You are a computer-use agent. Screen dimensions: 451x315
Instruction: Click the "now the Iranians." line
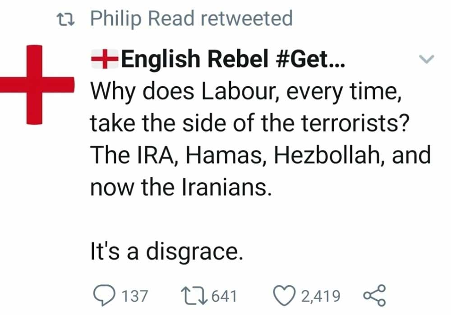181,188
